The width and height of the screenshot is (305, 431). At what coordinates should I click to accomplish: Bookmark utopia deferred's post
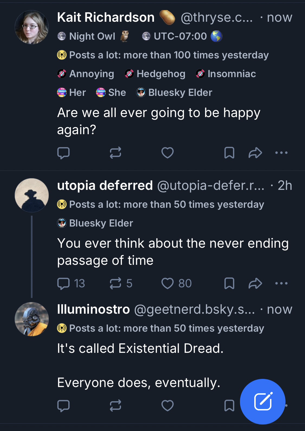[x=229, y=284]
